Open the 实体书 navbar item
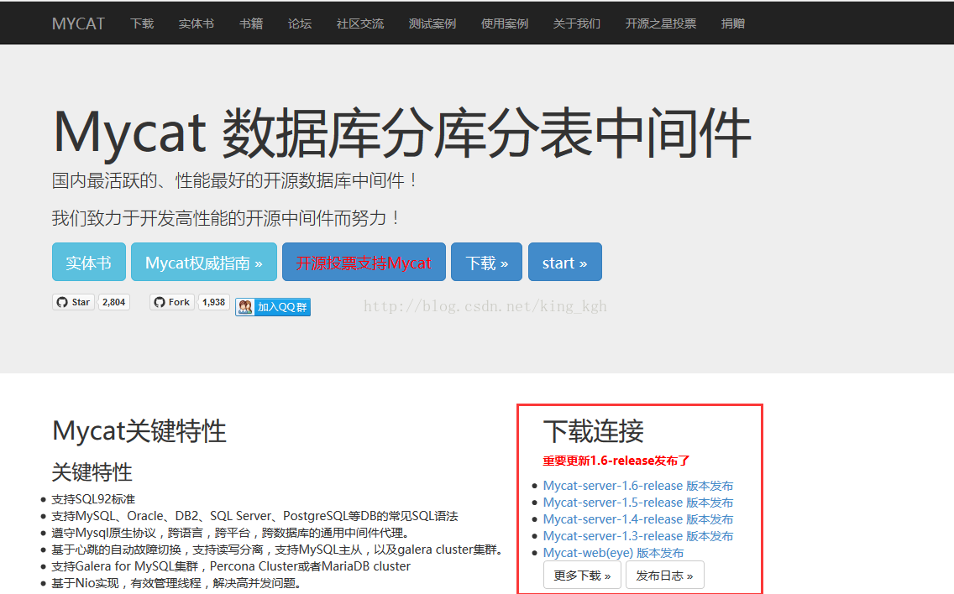954x594 pixels. click(196, 23)
